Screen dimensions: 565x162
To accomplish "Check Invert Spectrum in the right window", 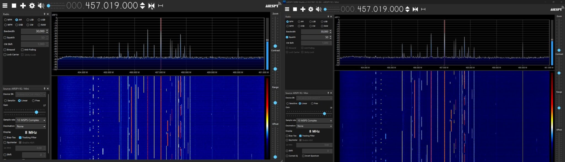I will coord(303,156).
